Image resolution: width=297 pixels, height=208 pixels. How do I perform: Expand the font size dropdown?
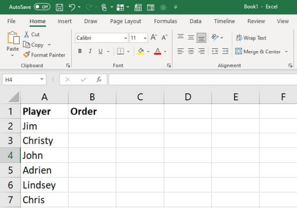pyautogui.click(x=145, y=38)
